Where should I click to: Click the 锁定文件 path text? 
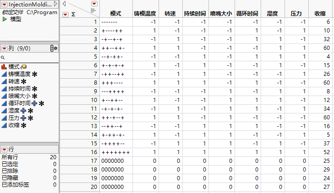(x=30, y=12)
